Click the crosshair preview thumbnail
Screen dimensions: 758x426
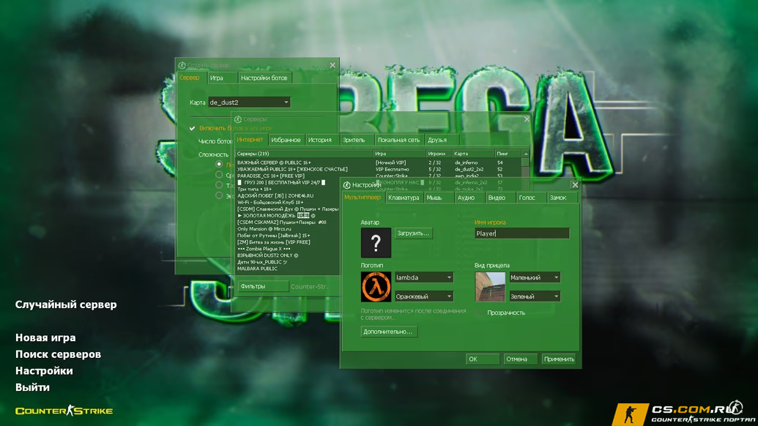click(x=490, y=286)
